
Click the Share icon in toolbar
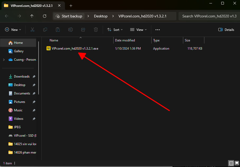tap(83, 30)
